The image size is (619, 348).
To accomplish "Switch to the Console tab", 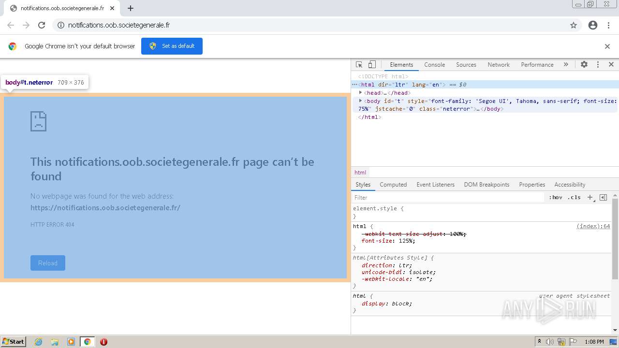I will pyautogui.click(x=434, y=64).
